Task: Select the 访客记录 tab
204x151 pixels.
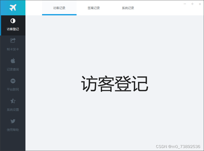Action: pyautogui.click(x=59, y=8)
